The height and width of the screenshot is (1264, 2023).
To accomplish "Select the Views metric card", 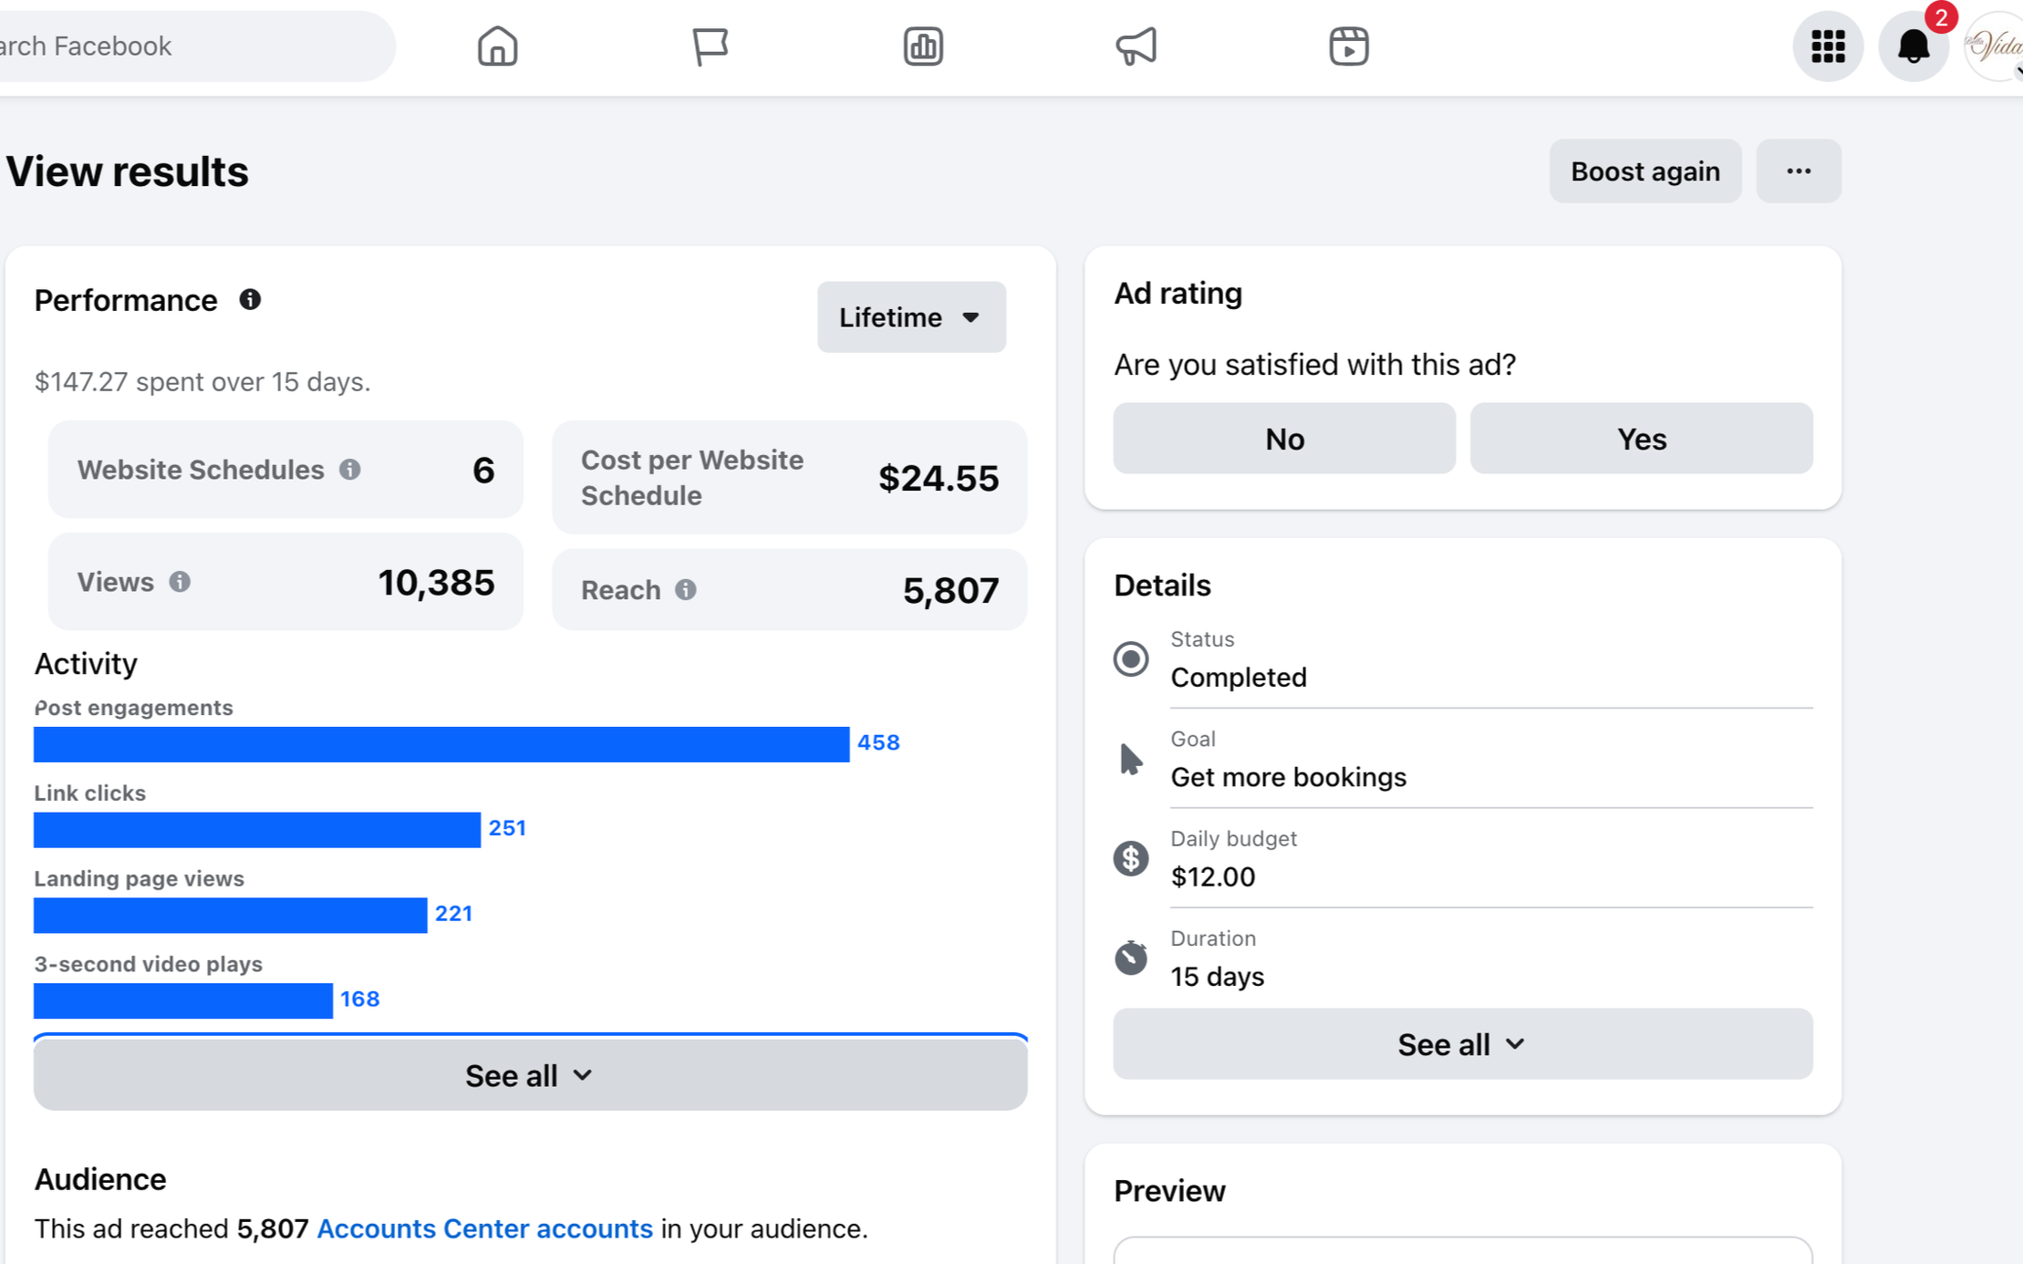I will click(285, 581).
